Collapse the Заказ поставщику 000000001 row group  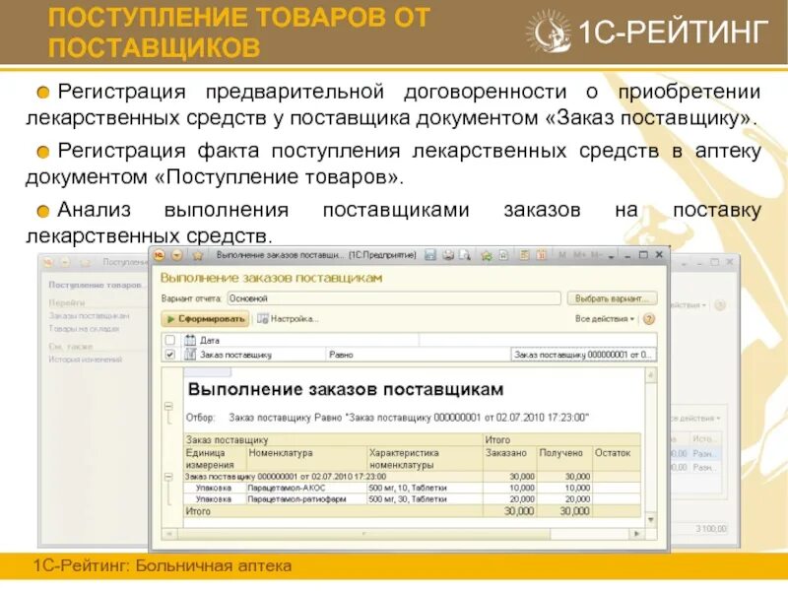tap(168, 476)
